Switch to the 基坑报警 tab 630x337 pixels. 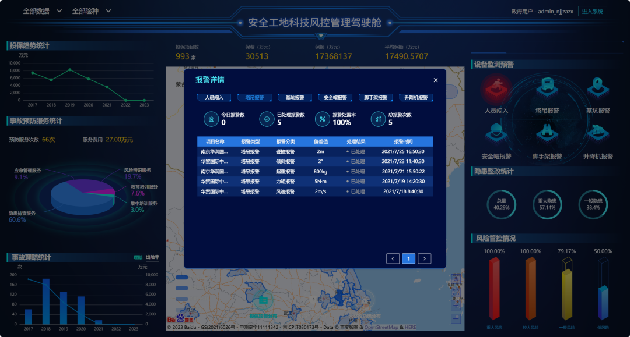click(x=295, y=97)
